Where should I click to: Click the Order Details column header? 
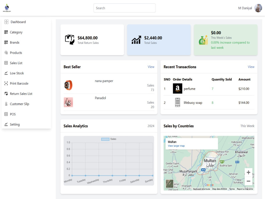point(183,79)
